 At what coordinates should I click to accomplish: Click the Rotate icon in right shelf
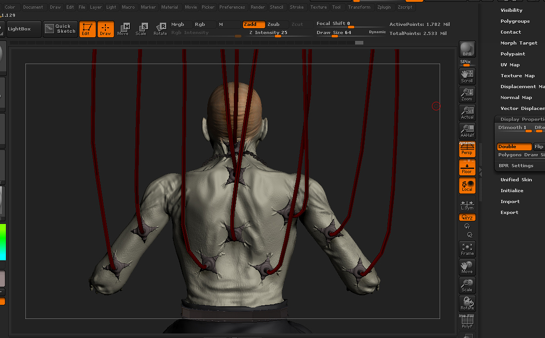point(467,303)
